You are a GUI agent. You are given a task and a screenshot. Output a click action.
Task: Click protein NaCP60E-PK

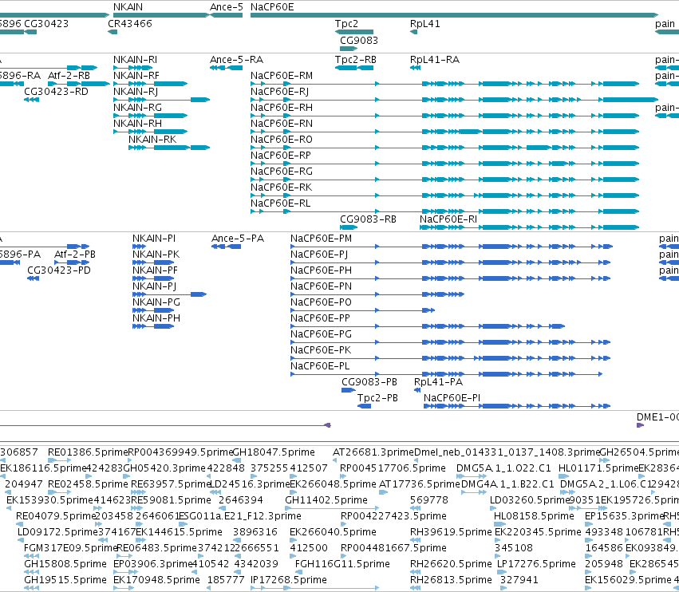tap(321, 351)
